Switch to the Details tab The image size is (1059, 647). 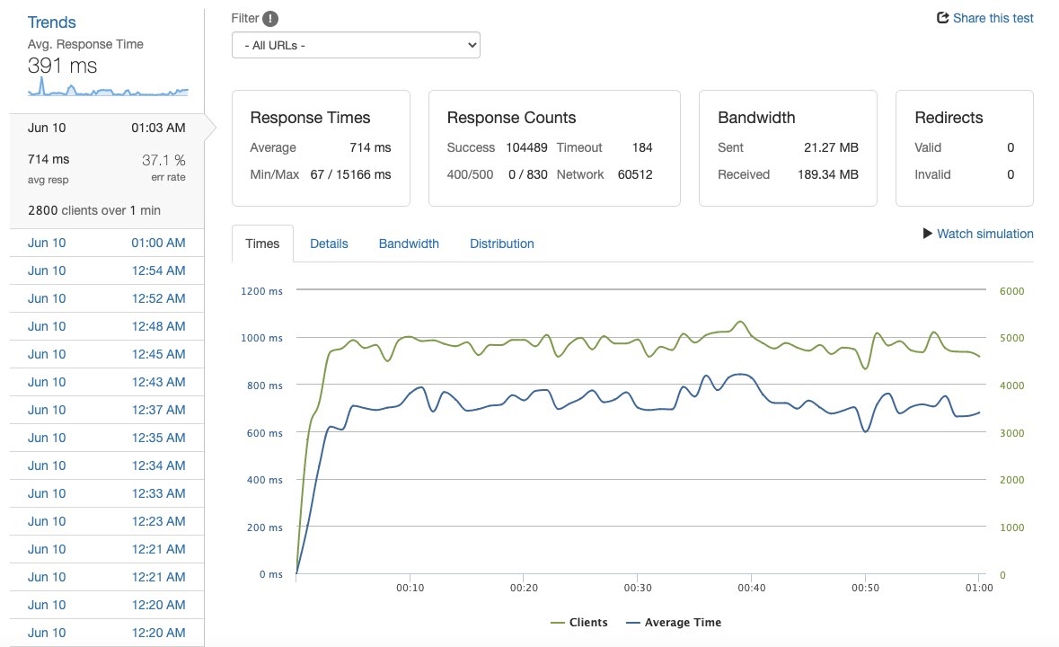point(329,244)
